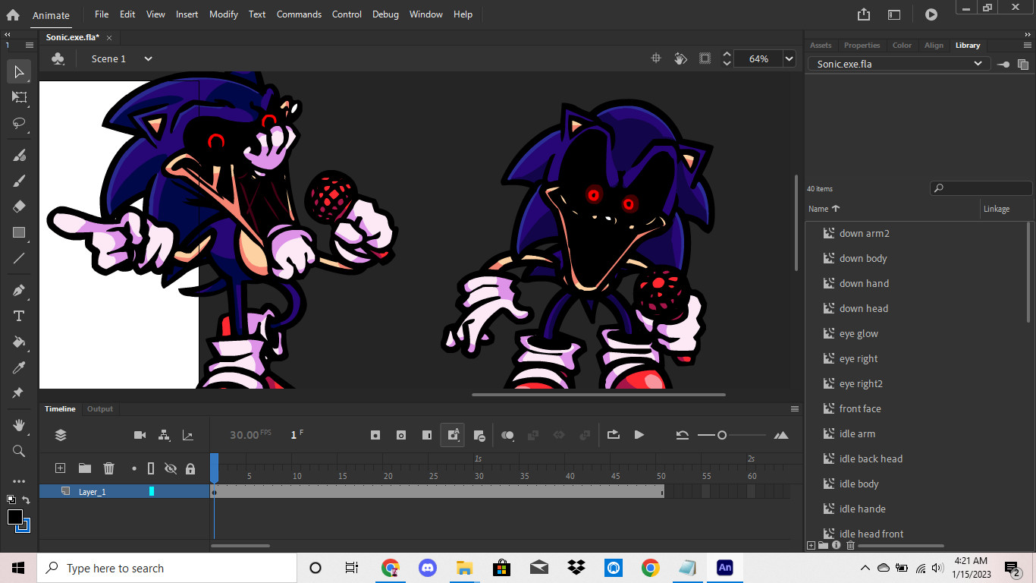Image resolution: width=1036 pixels, height=583 pixels.
Task: Activate the Zoom tool
Action: pos(19,451)
